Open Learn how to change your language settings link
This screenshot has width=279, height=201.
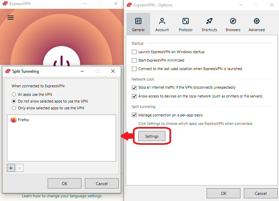[x=62, y=196]
